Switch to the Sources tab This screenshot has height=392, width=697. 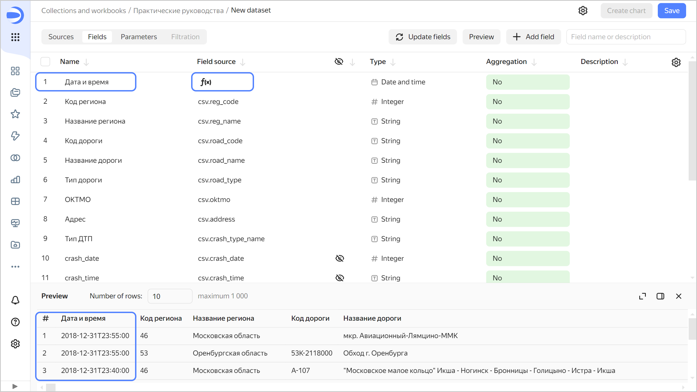coord(61,37)
